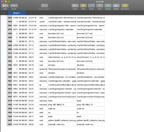
Task: Select the 'lp' user cell
Action: click(43, 85)
